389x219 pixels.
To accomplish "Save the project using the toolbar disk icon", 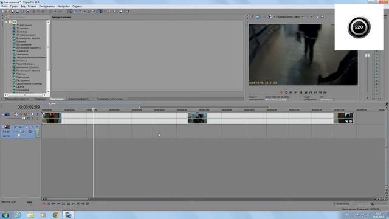I will point(12,12).
